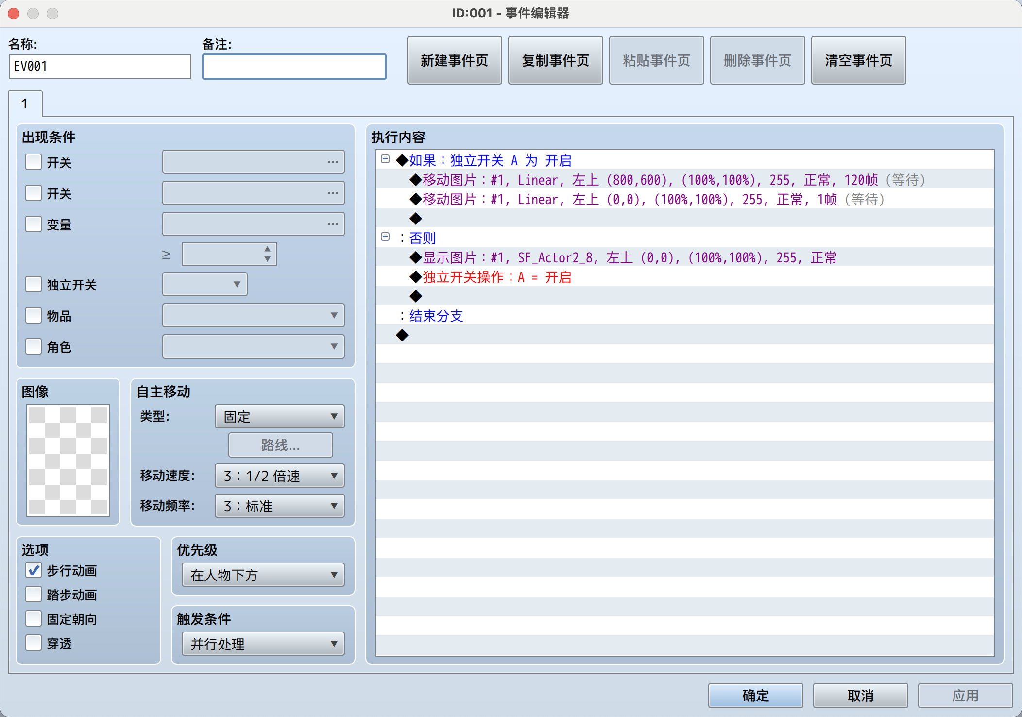Image resolution: width=1022 pixels, height=717 pixels.
Task: Open the 移动频率 dropdown showing 标准
Action: [x=280, y=506]
